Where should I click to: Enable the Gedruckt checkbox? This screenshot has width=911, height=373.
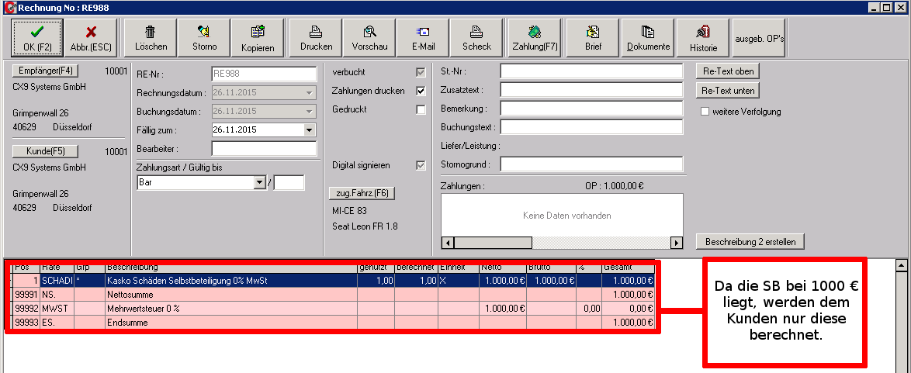pos(421,109)
